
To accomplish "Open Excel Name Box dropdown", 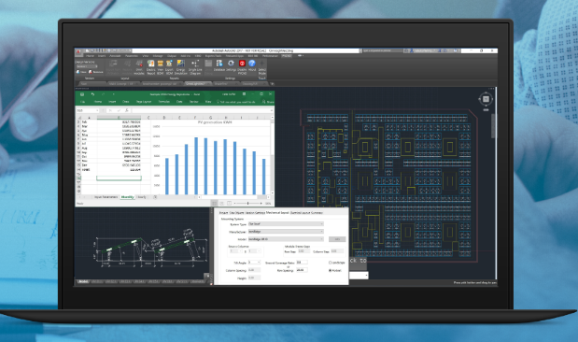I will pos(97,110).
